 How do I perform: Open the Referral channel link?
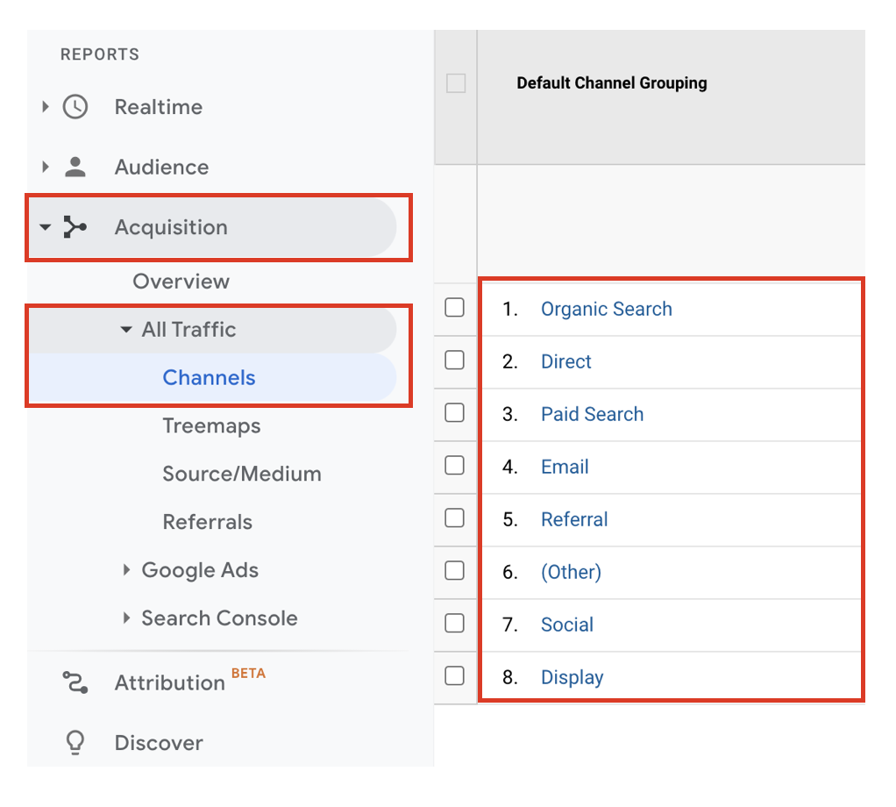coord(574,519)
